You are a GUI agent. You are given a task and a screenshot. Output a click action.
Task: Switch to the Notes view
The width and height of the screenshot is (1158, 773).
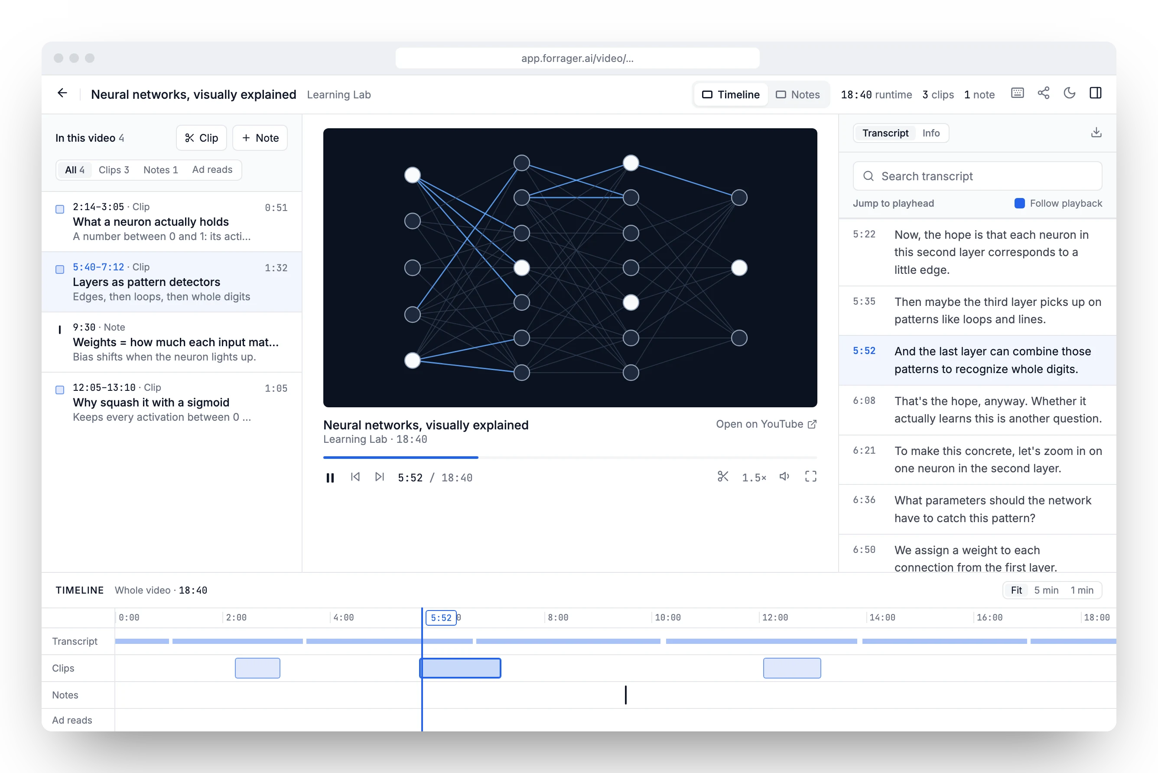(x=797, y=94)
